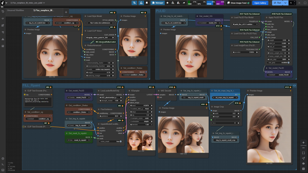Open the Run button dropdown arrow
308x173 pixels.
tap(285, 3)
